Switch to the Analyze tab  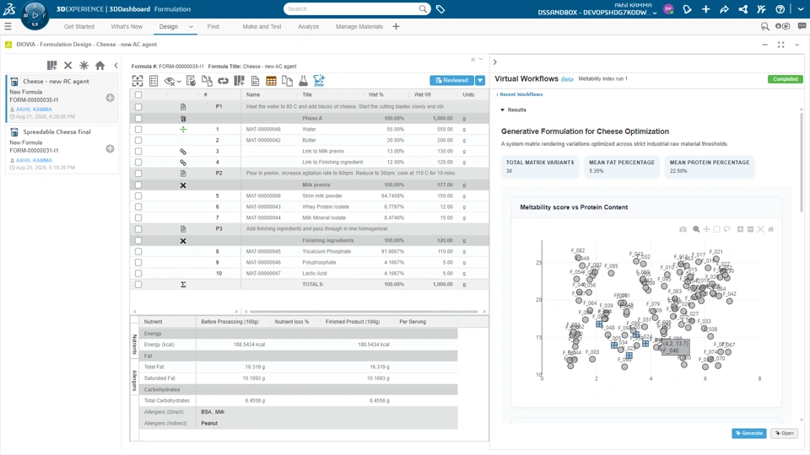[309, 27]
